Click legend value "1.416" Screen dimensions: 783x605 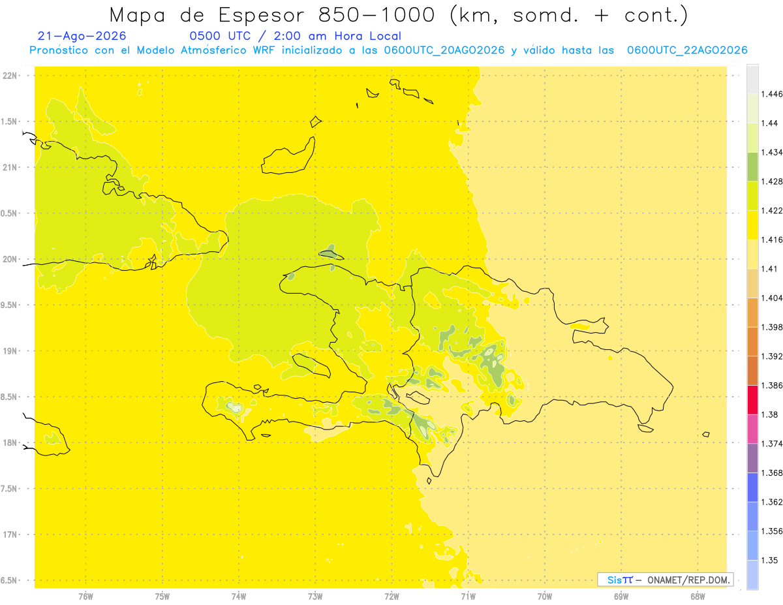click(x=773, y=240)
